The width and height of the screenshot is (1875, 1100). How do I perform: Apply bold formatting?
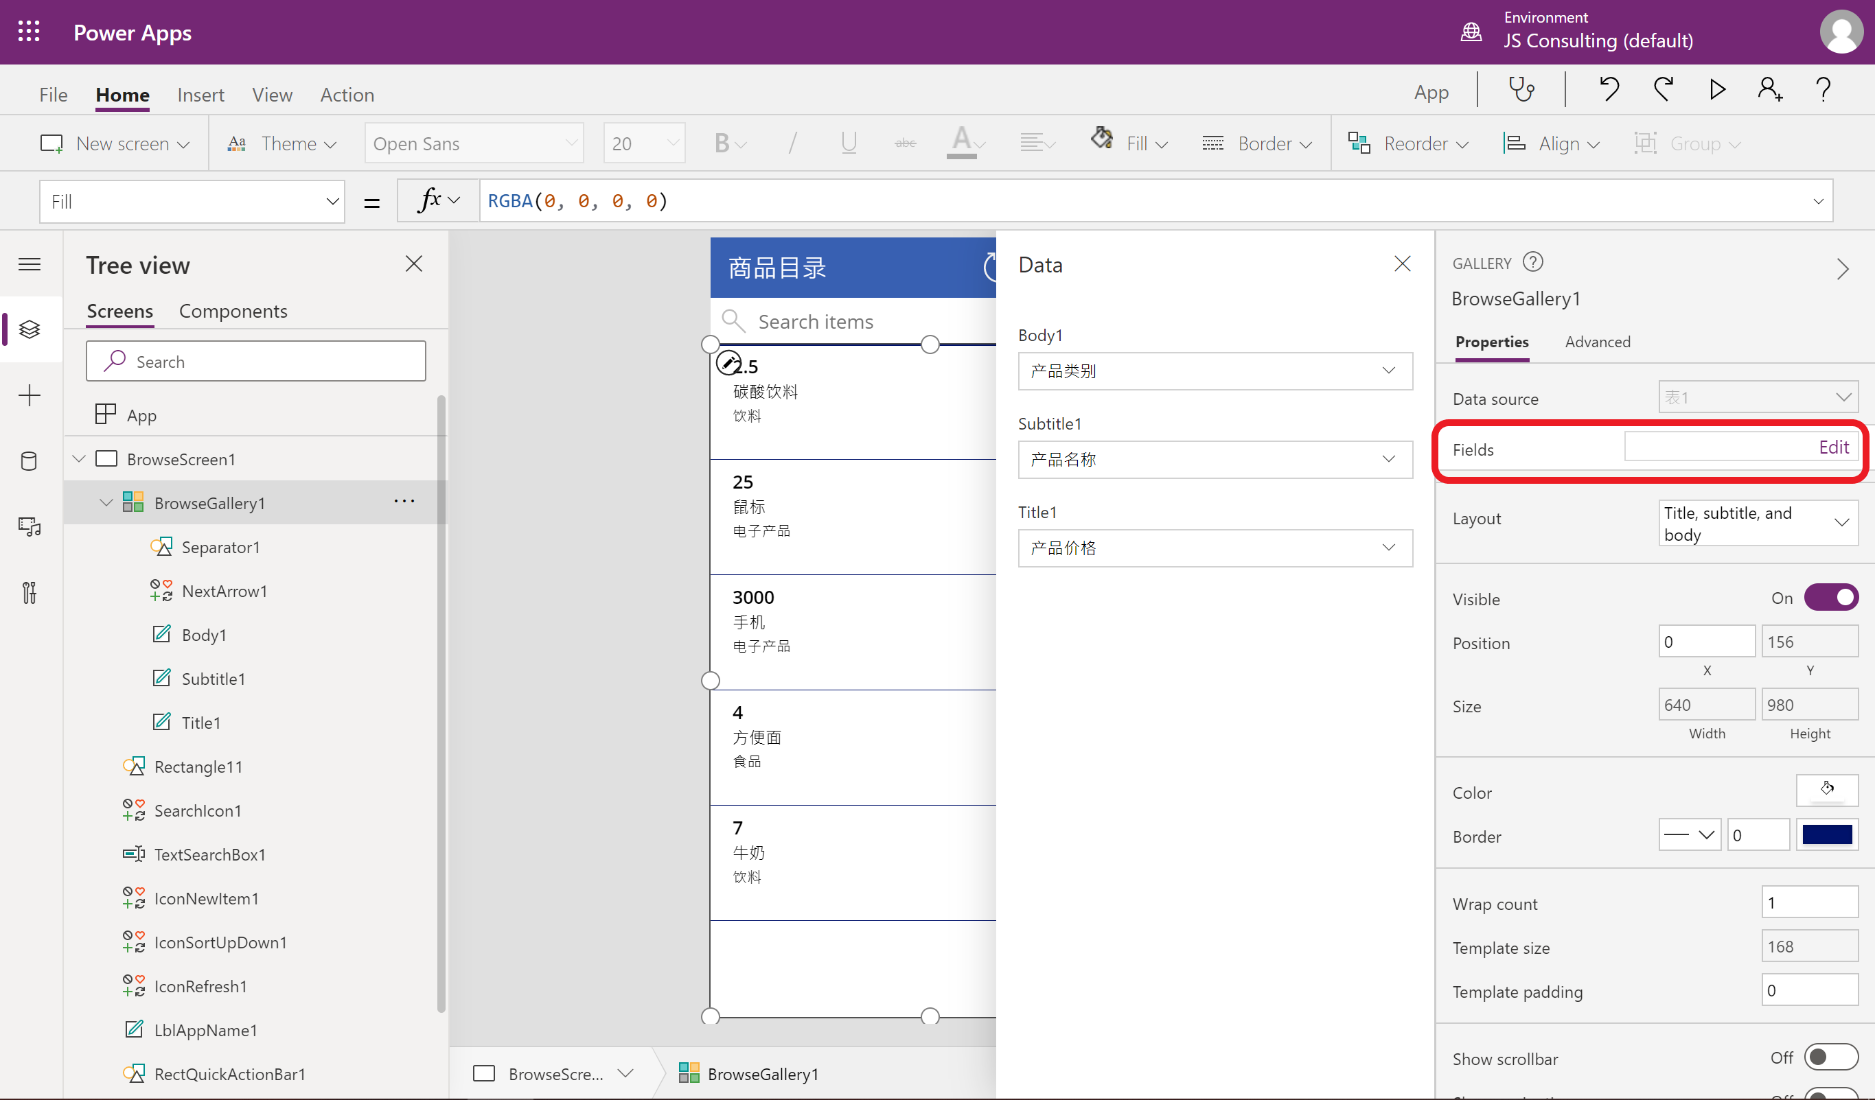click(x=722, y=143)
